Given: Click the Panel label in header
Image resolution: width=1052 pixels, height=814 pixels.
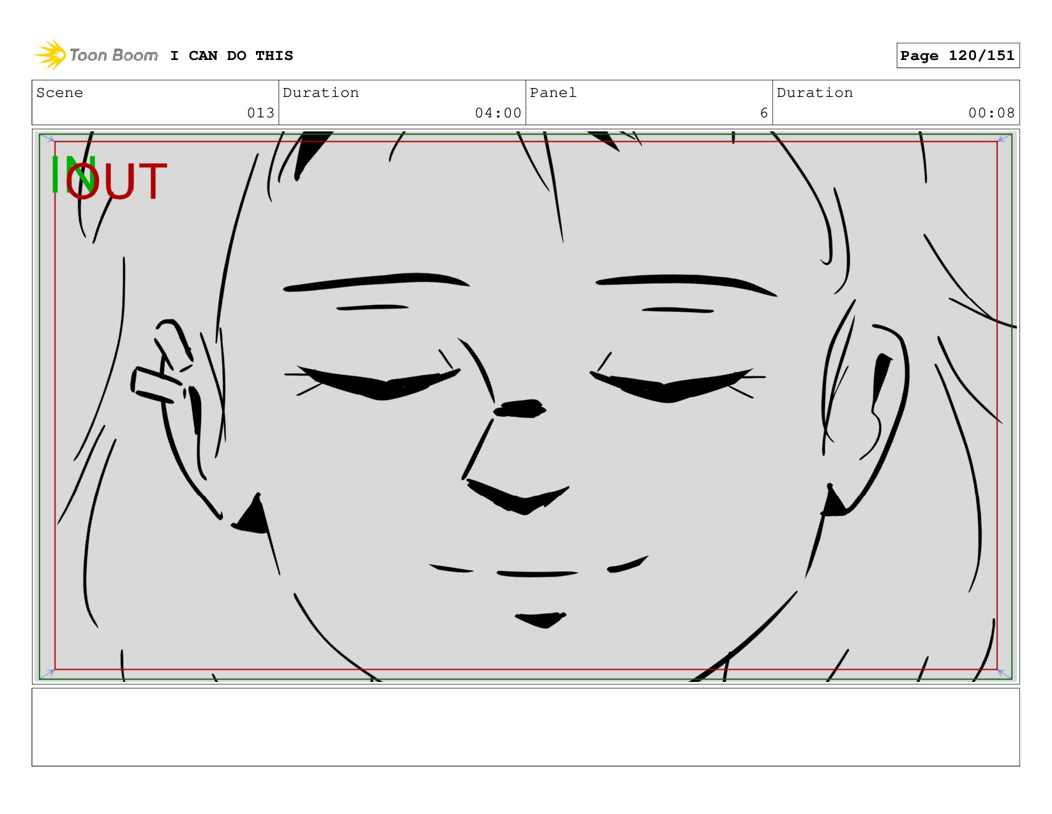Looking at the screenshot, I should coord(553,93).
